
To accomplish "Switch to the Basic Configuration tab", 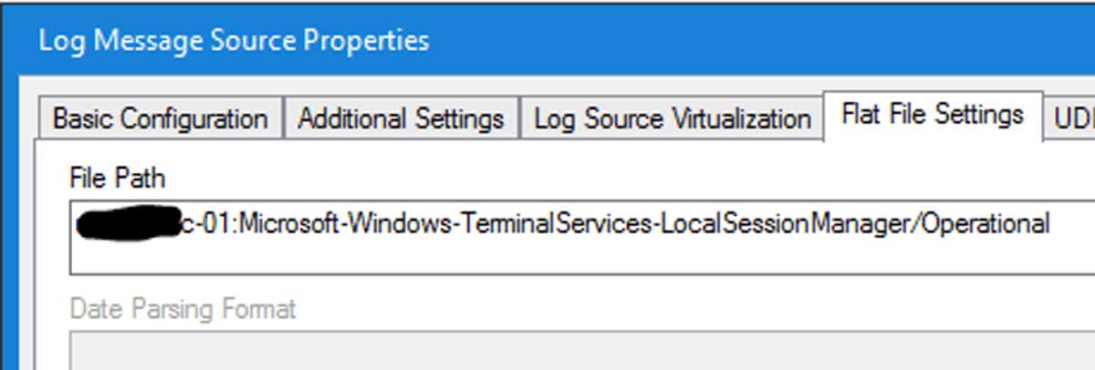I will pos(160,119).
